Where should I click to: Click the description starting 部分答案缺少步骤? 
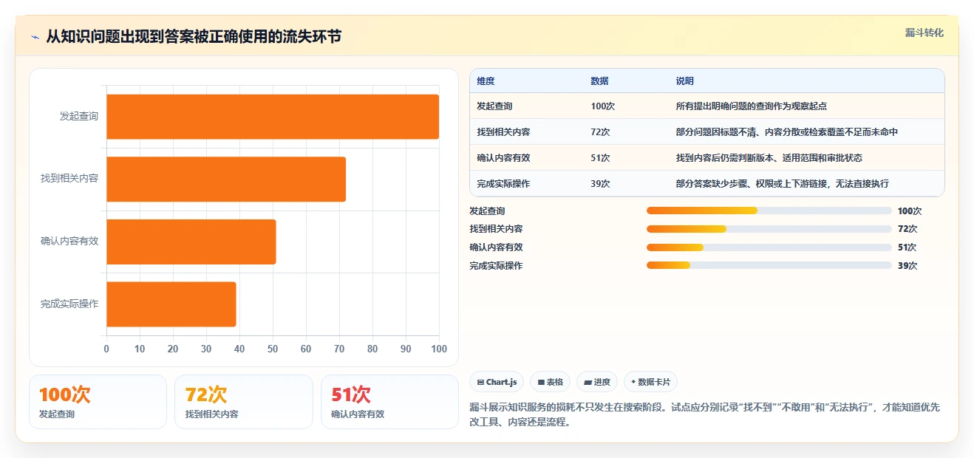[x=783, y=184]
